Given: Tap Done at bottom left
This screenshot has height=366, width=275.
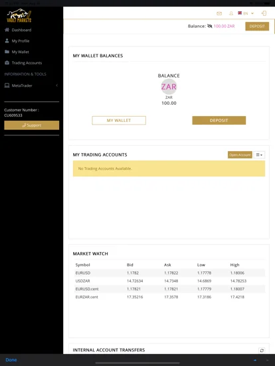Looking at the screenshot, I should tap(11, 360).
